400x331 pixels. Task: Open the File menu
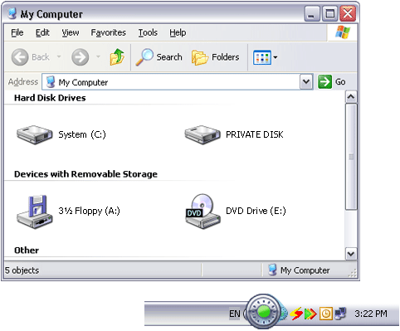coord(17,32)
